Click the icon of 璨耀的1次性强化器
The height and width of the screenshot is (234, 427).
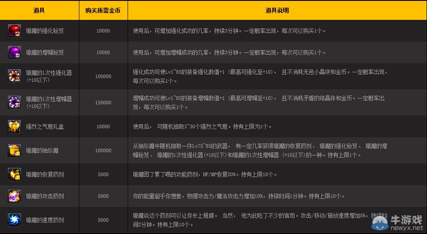[x=14, y=76]
